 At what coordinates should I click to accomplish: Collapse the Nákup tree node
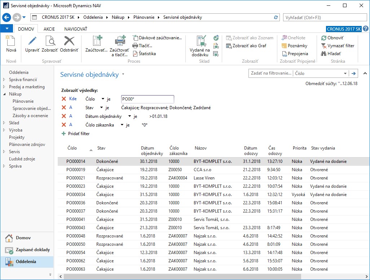tap(4, 94)
